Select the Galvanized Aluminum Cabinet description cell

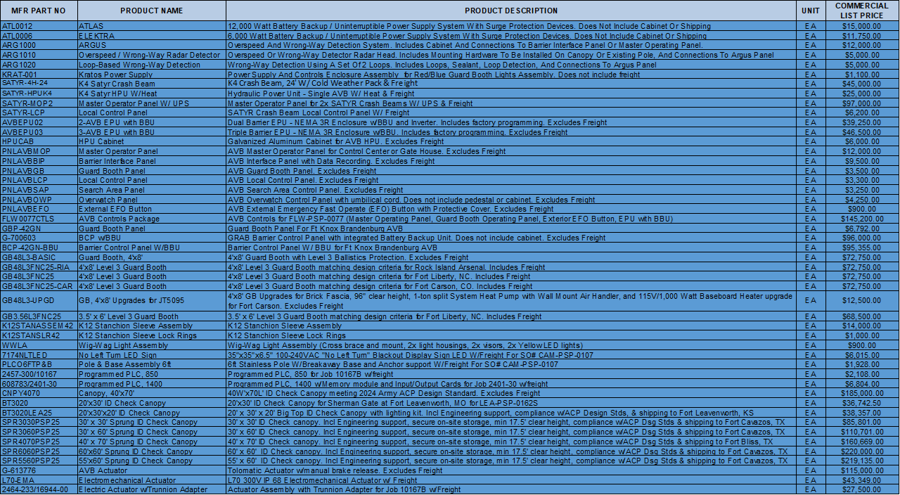511,142
